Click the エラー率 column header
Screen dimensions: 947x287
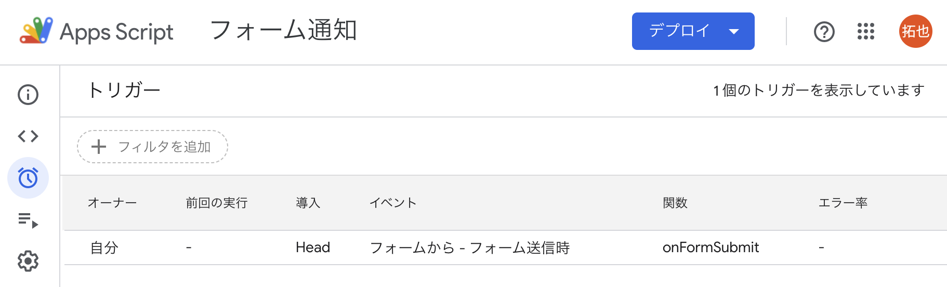843,203
